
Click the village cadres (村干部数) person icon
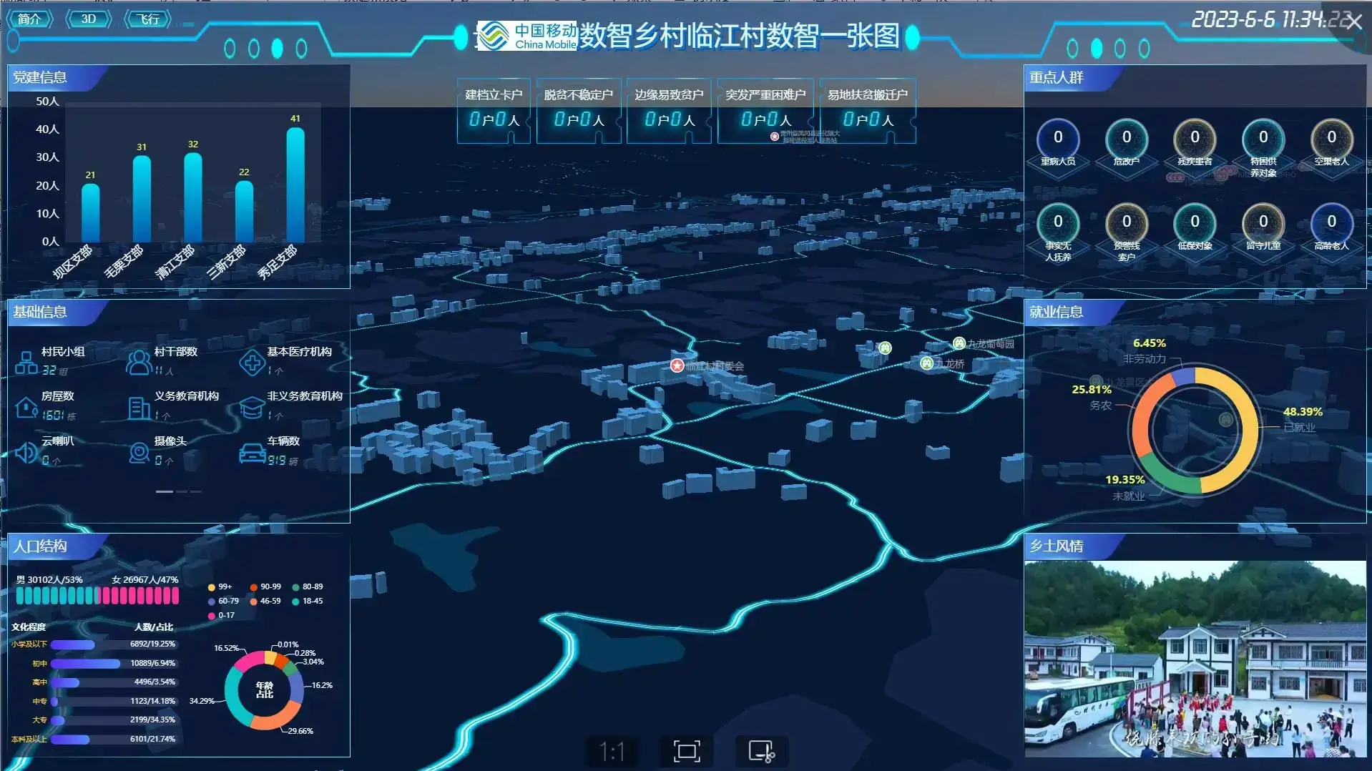[x=138, y=363]
